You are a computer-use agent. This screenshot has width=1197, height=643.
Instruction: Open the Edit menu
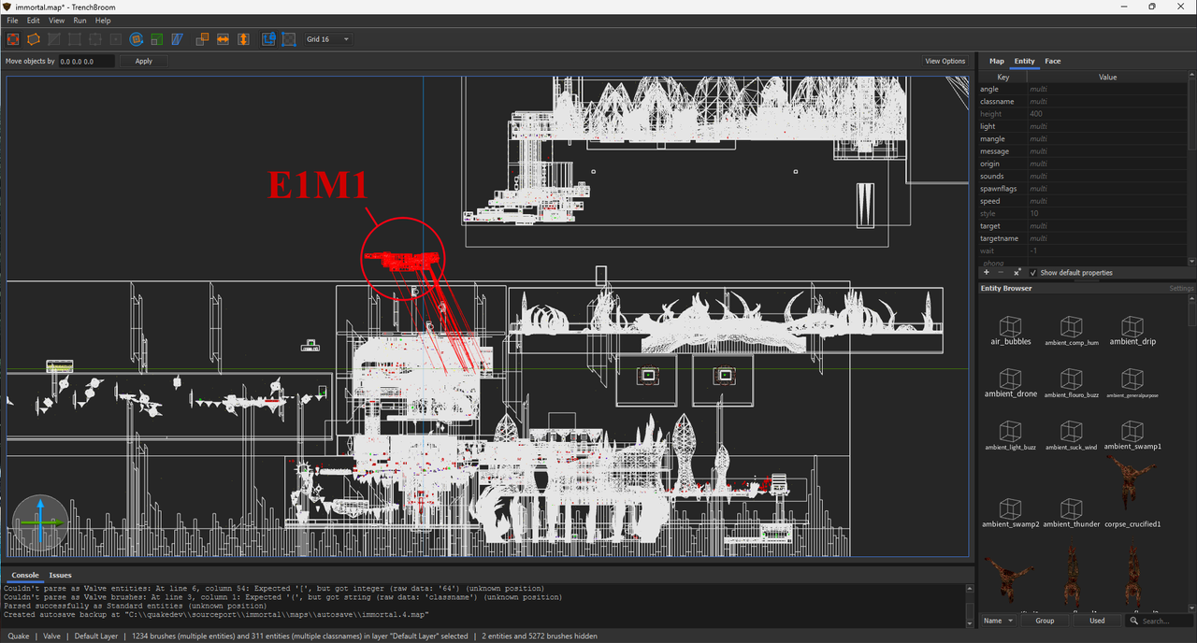pos(34,21)
